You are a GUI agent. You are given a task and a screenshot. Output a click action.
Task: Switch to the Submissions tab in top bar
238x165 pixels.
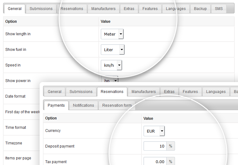pyautogui.click(x=41, y=9)
